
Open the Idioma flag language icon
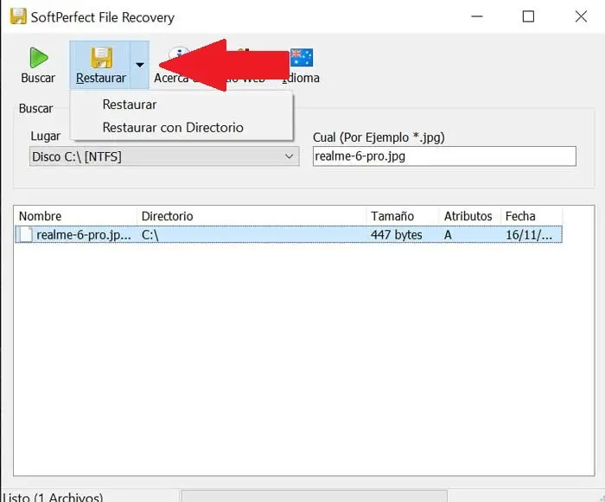click(x=301, y=58)
